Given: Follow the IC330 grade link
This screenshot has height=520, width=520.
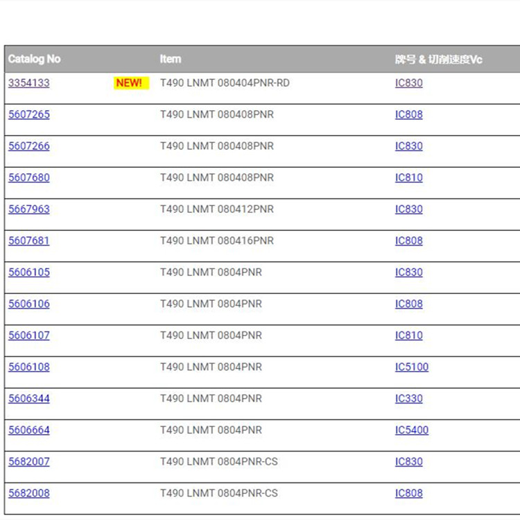Looking at the screenshot, I should 408,399.
